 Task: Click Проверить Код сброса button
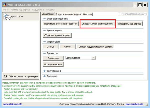coord(129,24)
